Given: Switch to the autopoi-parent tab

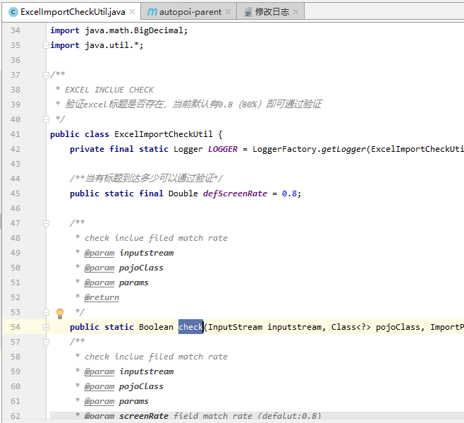Looking at the screenshot, I should (190, 12).
